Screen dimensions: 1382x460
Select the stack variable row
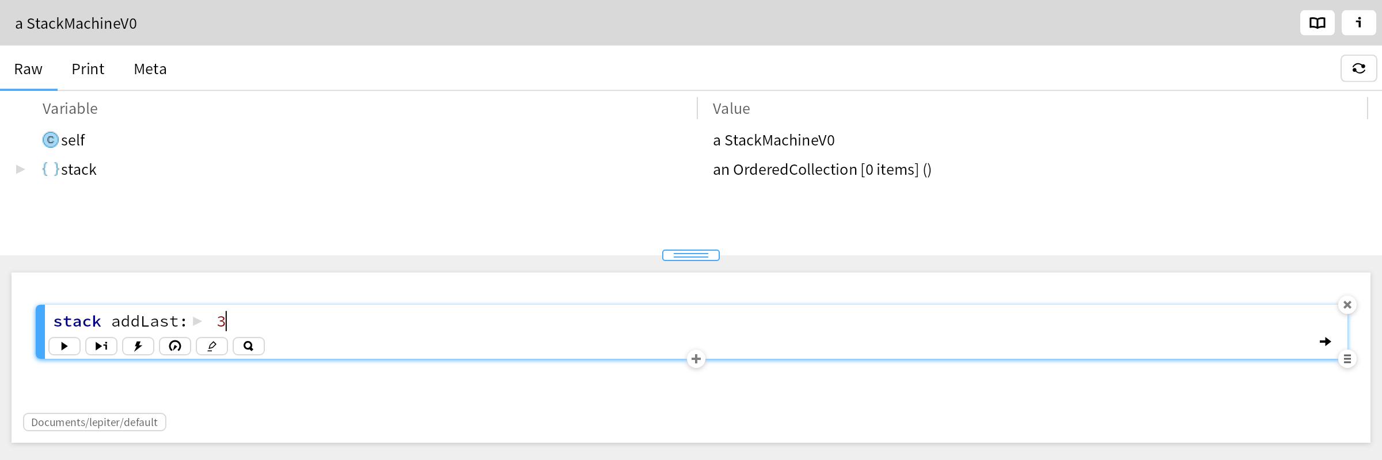pos(691,169)
